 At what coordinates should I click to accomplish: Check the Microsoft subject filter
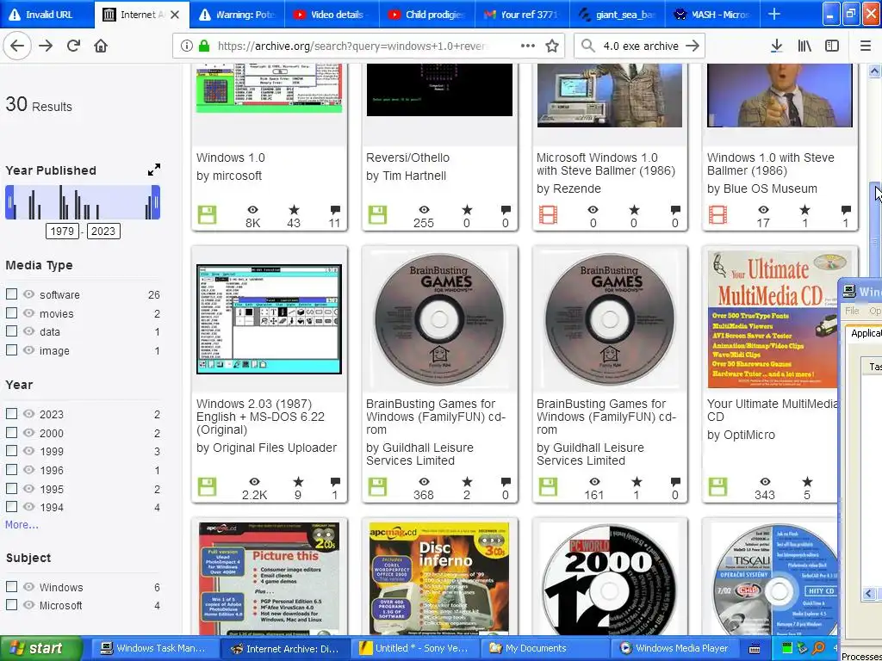pyautogui.click(x=11, y=605)
